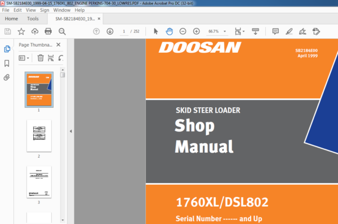Open the File menu
338x224 pixels.
click(x=6, y=10)
